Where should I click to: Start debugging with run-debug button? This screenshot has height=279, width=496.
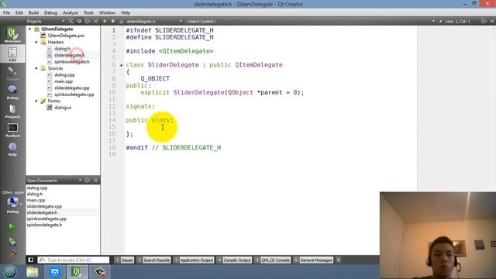point(12,241)
